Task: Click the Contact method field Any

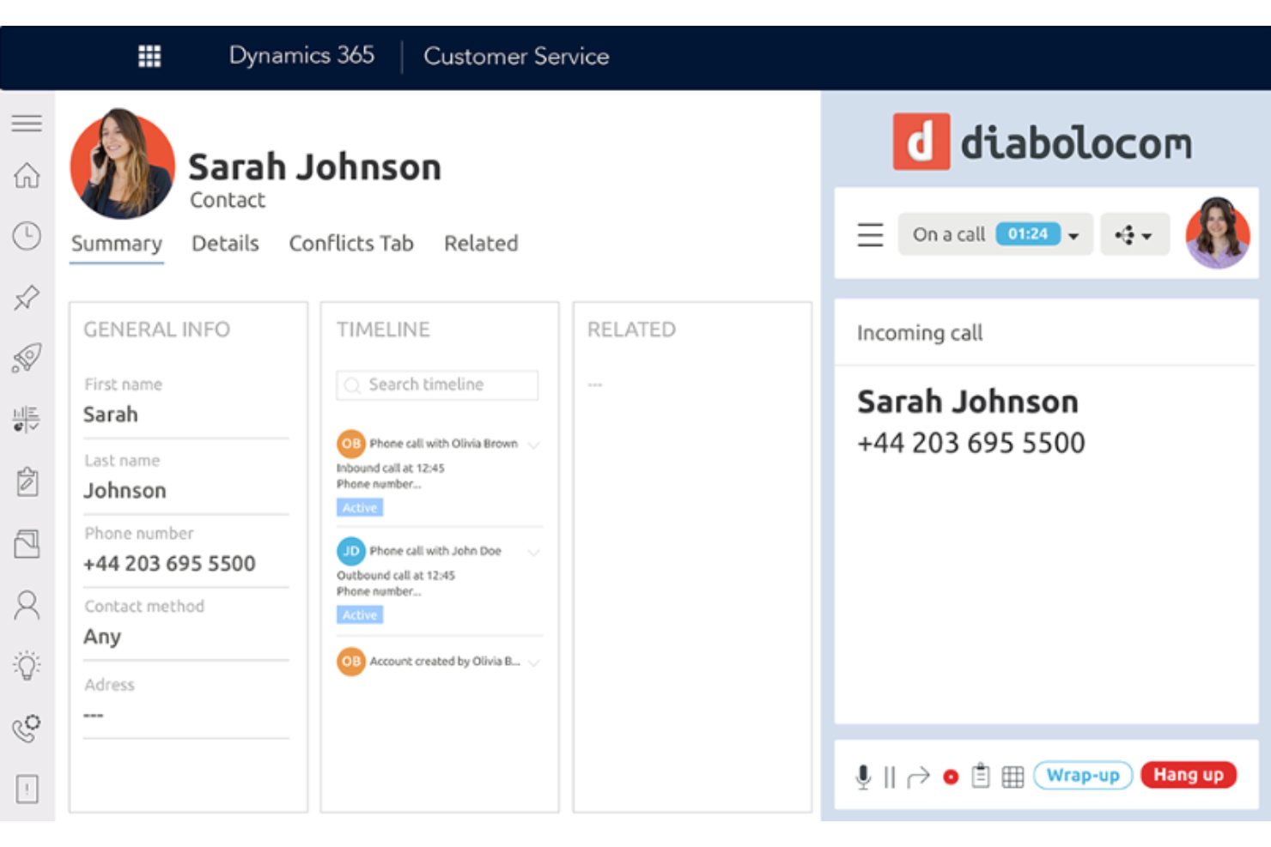Action: coord(186,637)
